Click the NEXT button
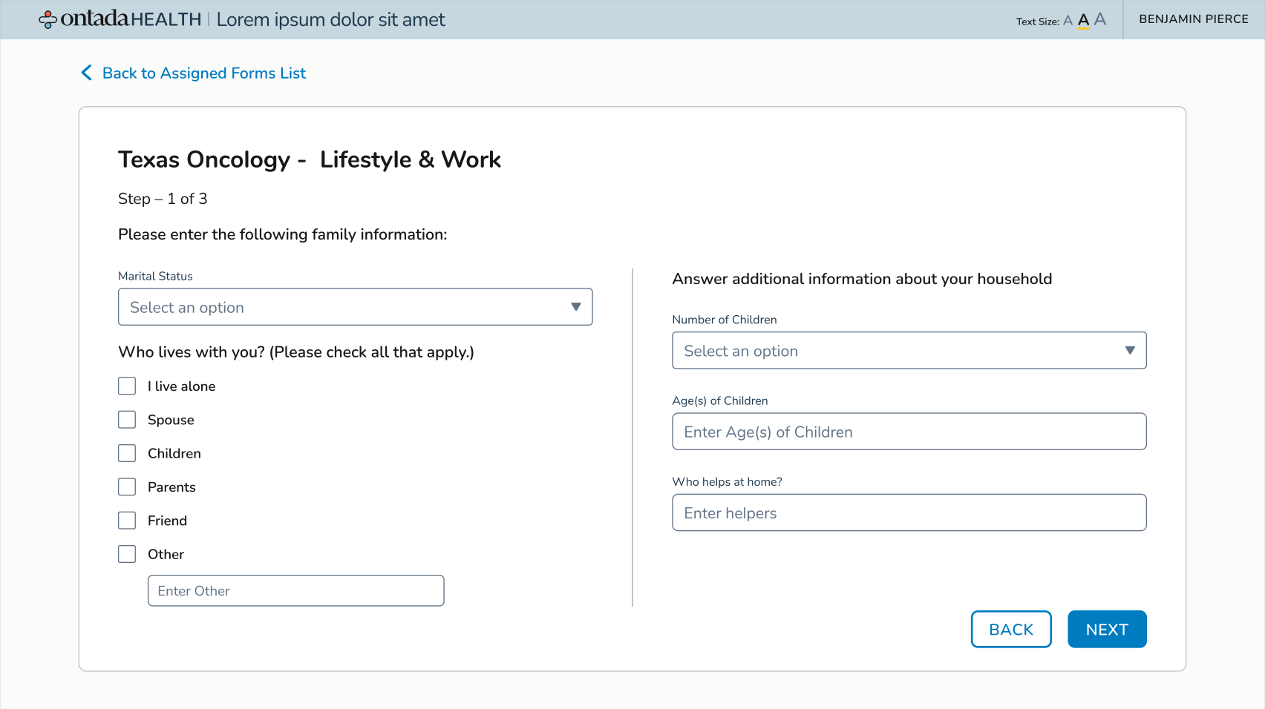 1107,629
